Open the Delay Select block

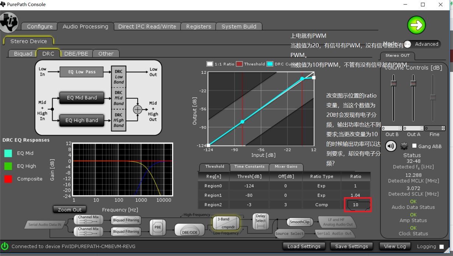click(x=260, y=221)
